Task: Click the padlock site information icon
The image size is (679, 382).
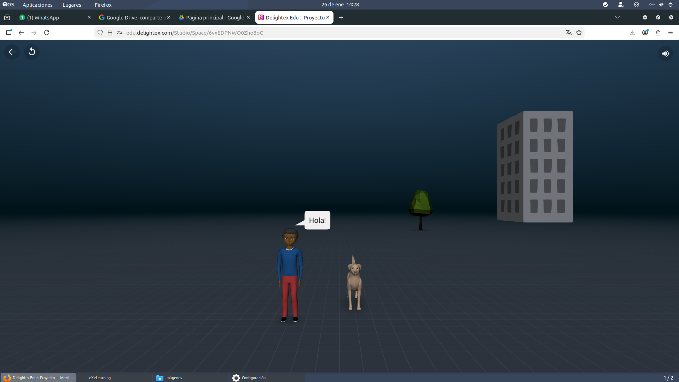Action: 110,33
